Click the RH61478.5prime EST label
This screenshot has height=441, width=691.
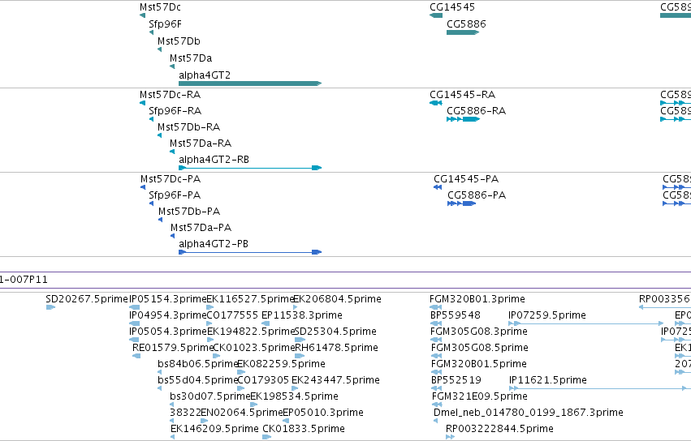click(336, 348)
